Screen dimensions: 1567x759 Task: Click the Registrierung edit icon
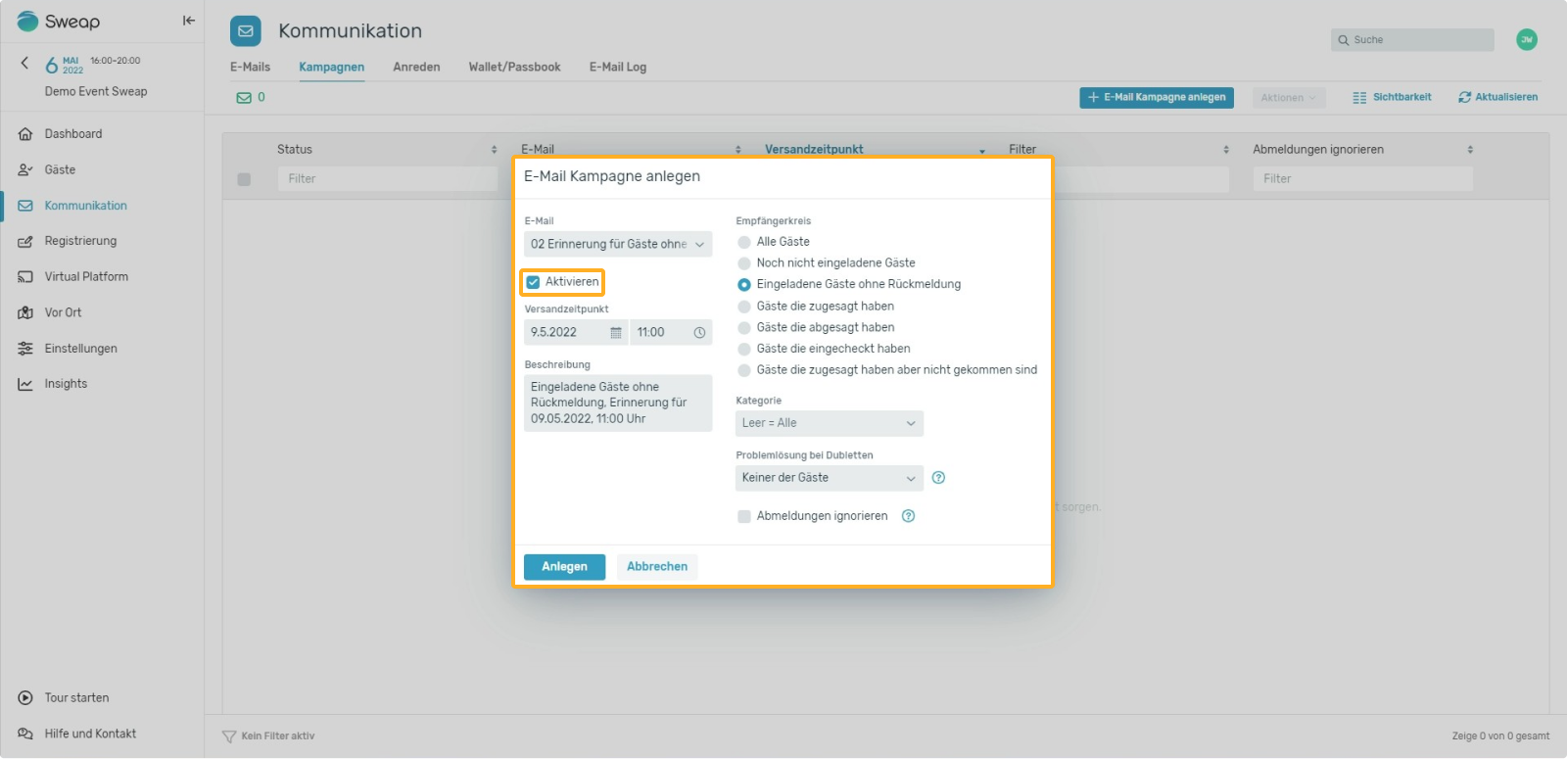(25, 241)
